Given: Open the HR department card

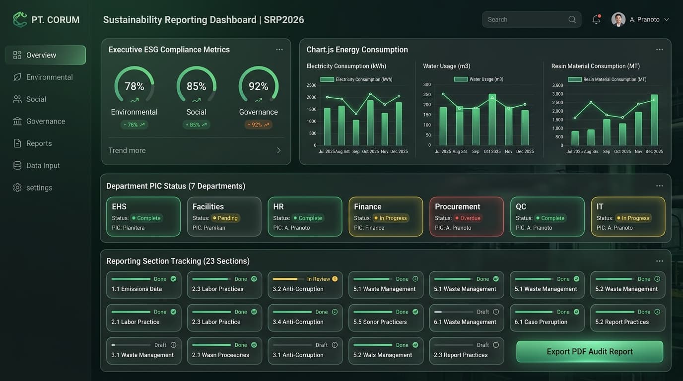Looking at the screenshot, I should 305,217.
